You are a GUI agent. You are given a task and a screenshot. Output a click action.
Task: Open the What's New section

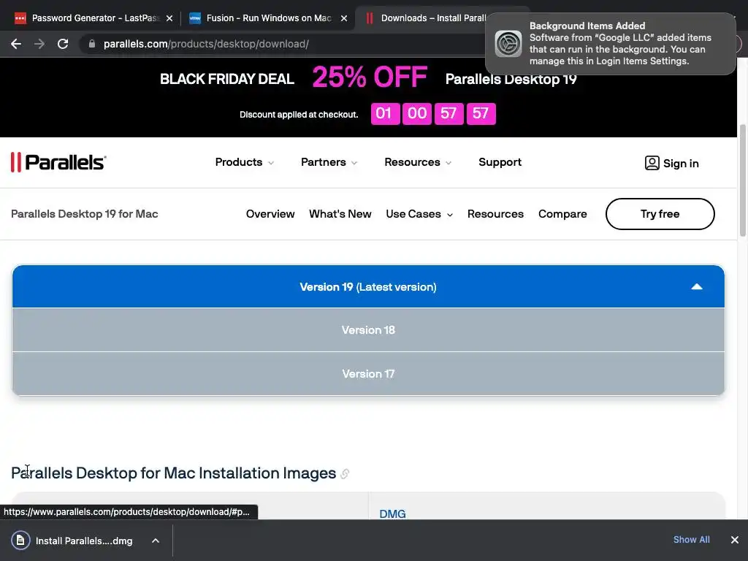340,214
